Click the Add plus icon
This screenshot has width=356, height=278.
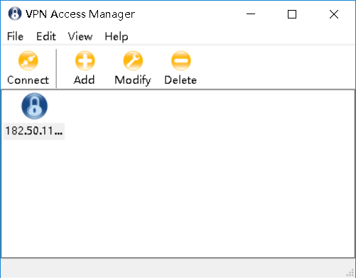pyautogui.click(x=85, y=60)
